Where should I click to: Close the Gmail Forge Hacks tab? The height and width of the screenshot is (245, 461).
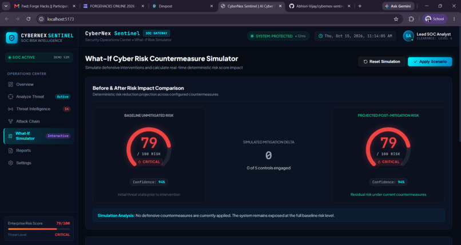(x=74, y=6)
